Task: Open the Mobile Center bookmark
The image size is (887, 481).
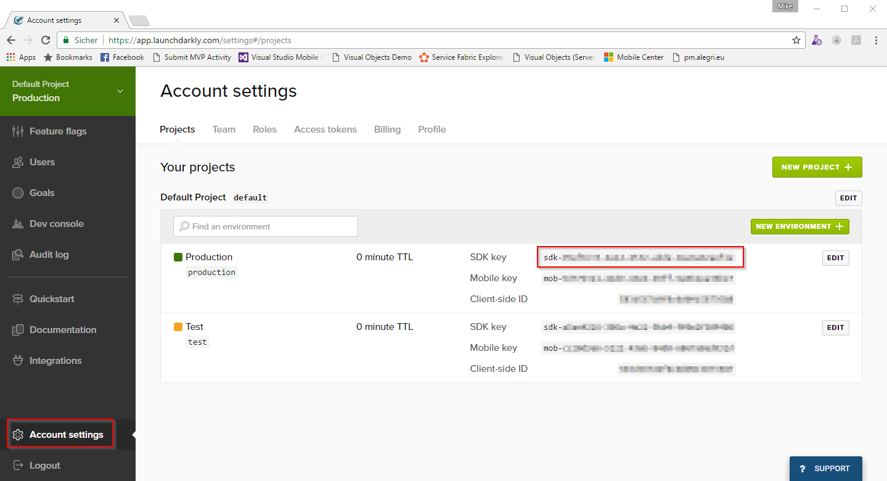Action: click(634, 57)
